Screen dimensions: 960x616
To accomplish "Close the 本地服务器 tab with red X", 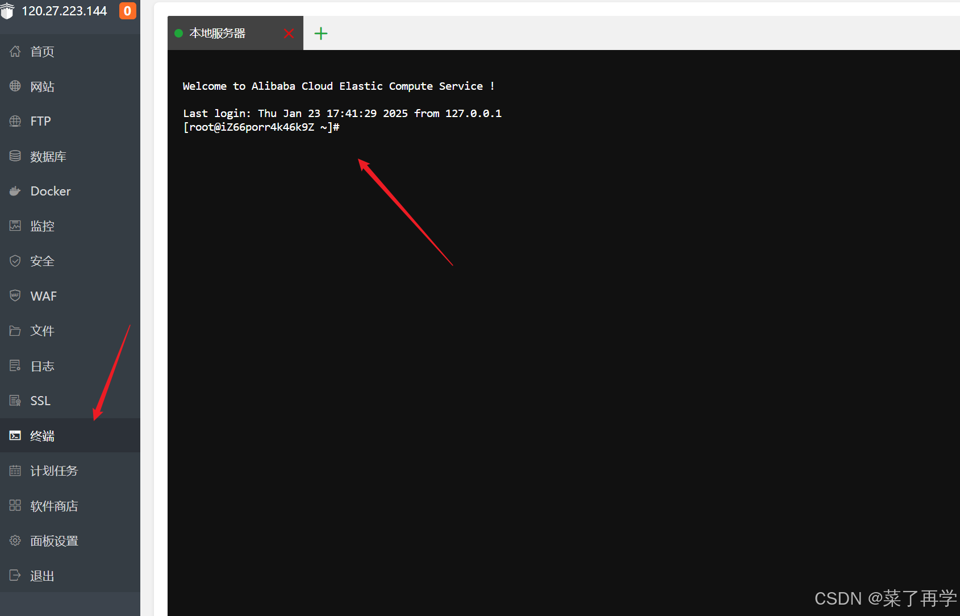I will tap(289, 34).
